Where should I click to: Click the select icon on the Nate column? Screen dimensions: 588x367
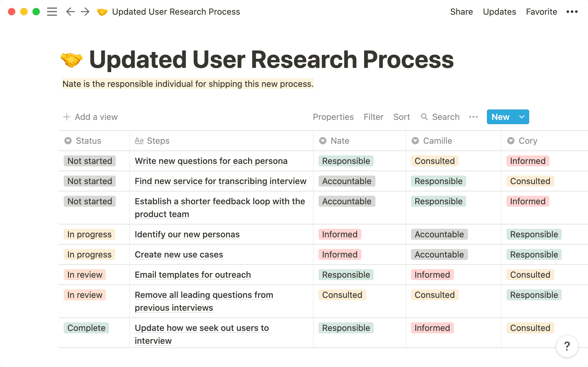coord(323,141)
